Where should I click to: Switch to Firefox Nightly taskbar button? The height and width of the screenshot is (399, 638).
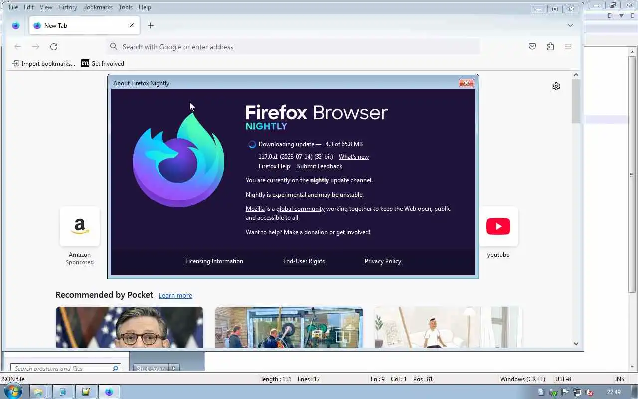[x=109, y=392]
